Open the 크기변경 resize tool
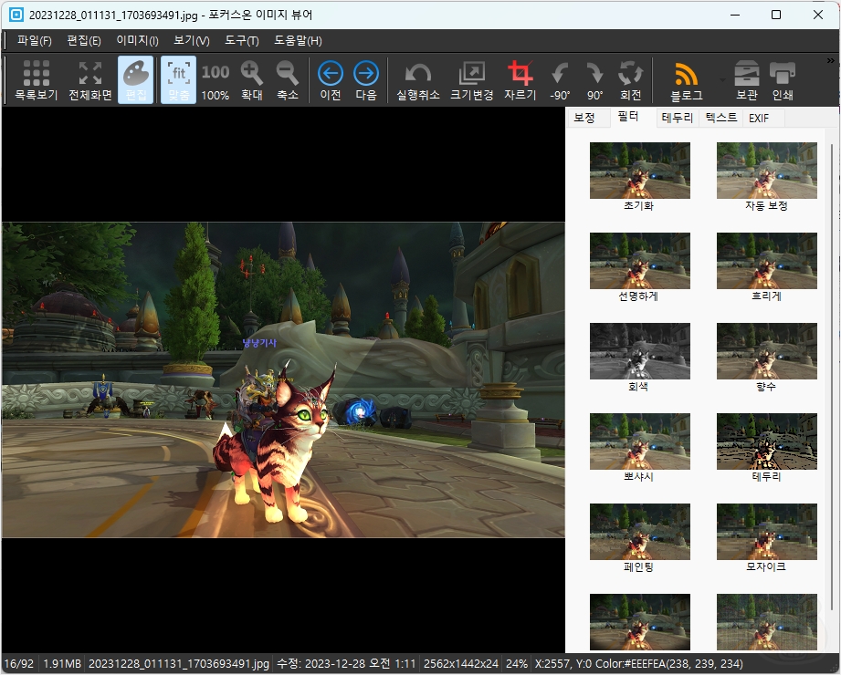Screen dimensions: 841x675 [471, 80]
